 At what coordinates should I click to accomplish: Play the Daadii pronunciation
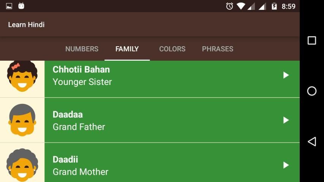tap(286, 165)
